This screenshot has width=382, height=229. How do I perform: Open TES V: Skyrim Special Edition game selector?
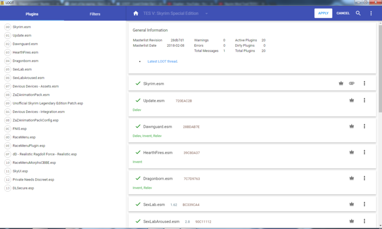tap(175, 13)
